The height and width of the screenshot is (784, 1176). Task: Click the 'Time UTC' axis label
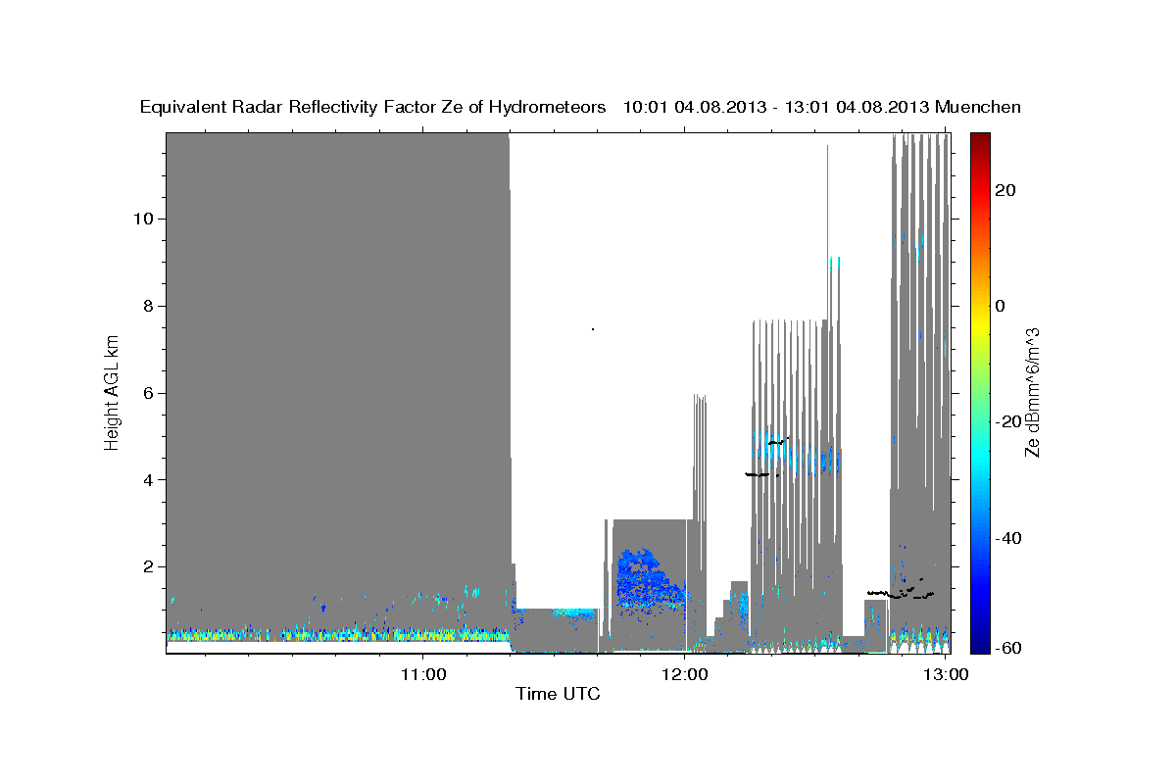coord(558,694)
